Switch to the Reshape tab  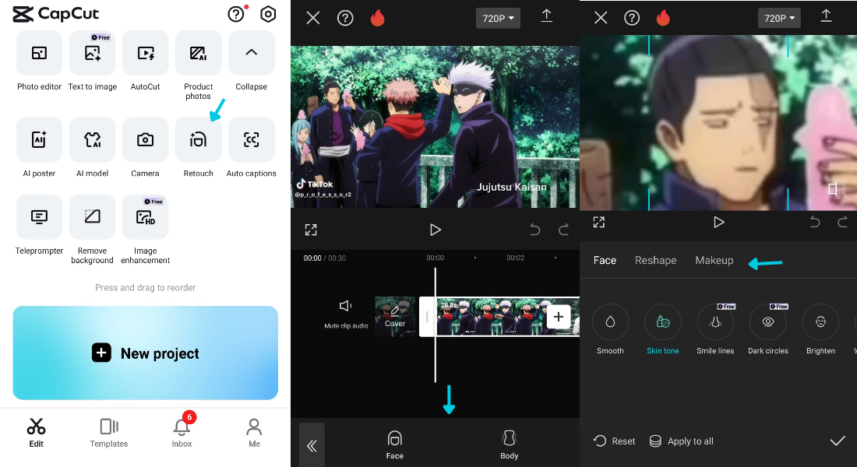(x=655, y=261)
